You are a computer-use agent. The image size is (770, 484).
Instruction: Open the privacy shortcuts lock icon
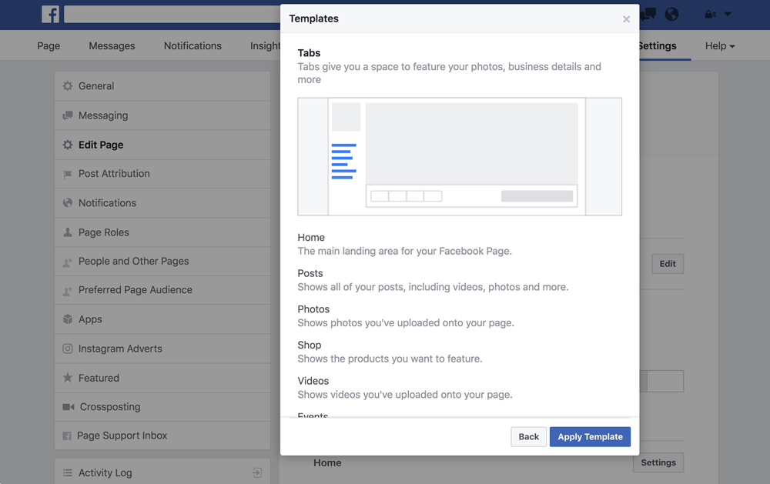click(x=710, y=14)
